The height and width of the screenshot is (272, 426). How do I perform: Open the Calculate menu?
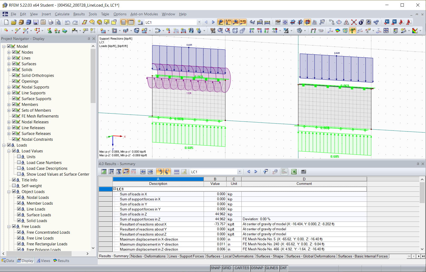point(62,14)
